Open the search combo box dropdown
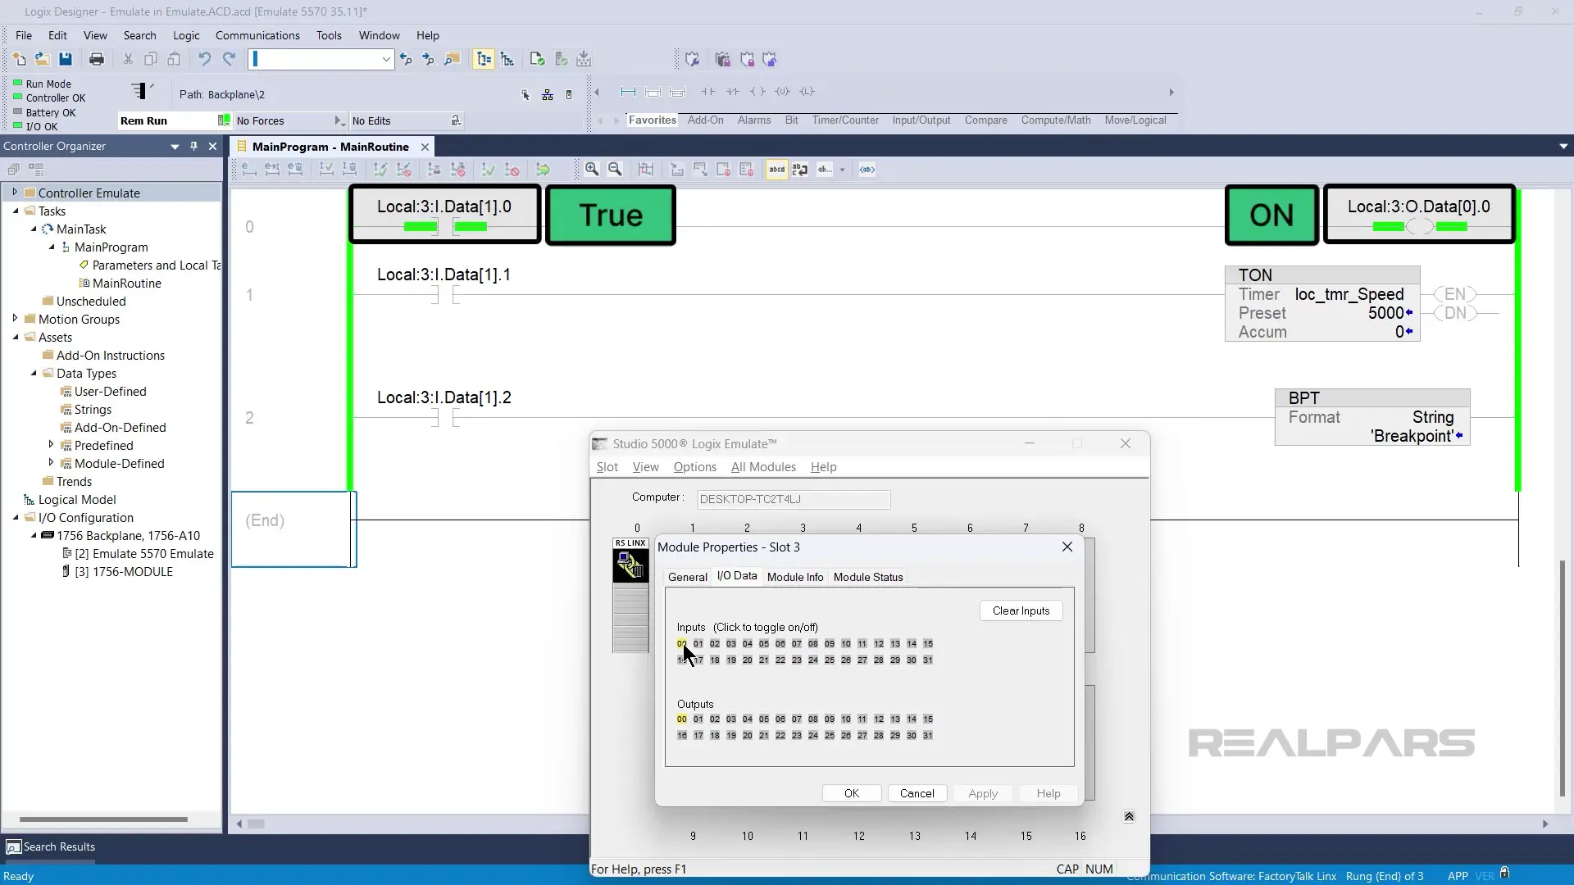This screenshot has width=1574, height=885. coord(386,59)
